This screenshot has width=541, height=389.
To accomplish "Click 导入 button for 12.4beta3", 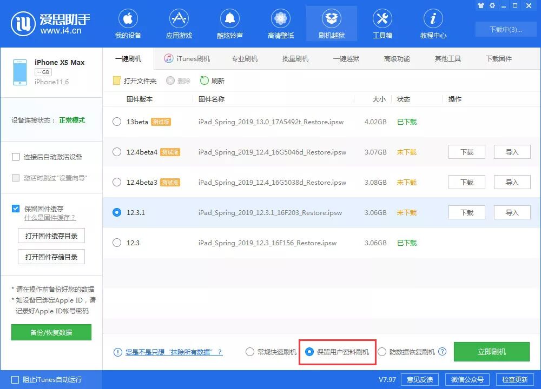I will pyautogui.click(x=512, y=182).
